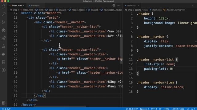Open the Explorer view in activity bar

pyautogui.click(x=4, y=6)
